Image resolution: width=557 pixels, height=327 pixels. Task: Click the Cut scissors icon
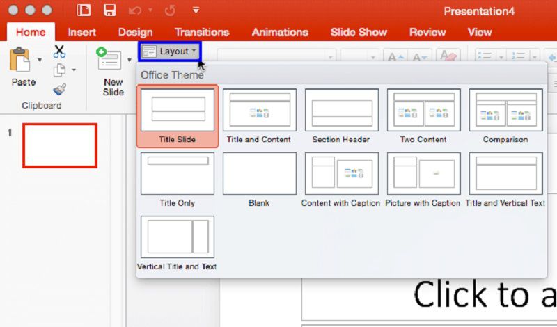tap(59, 51)
